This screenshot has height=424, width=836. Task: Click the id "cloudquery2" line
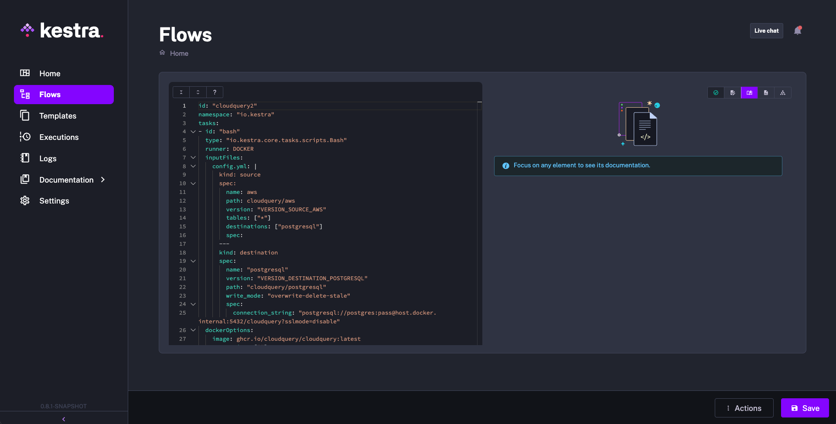click(x=228, y=106)
